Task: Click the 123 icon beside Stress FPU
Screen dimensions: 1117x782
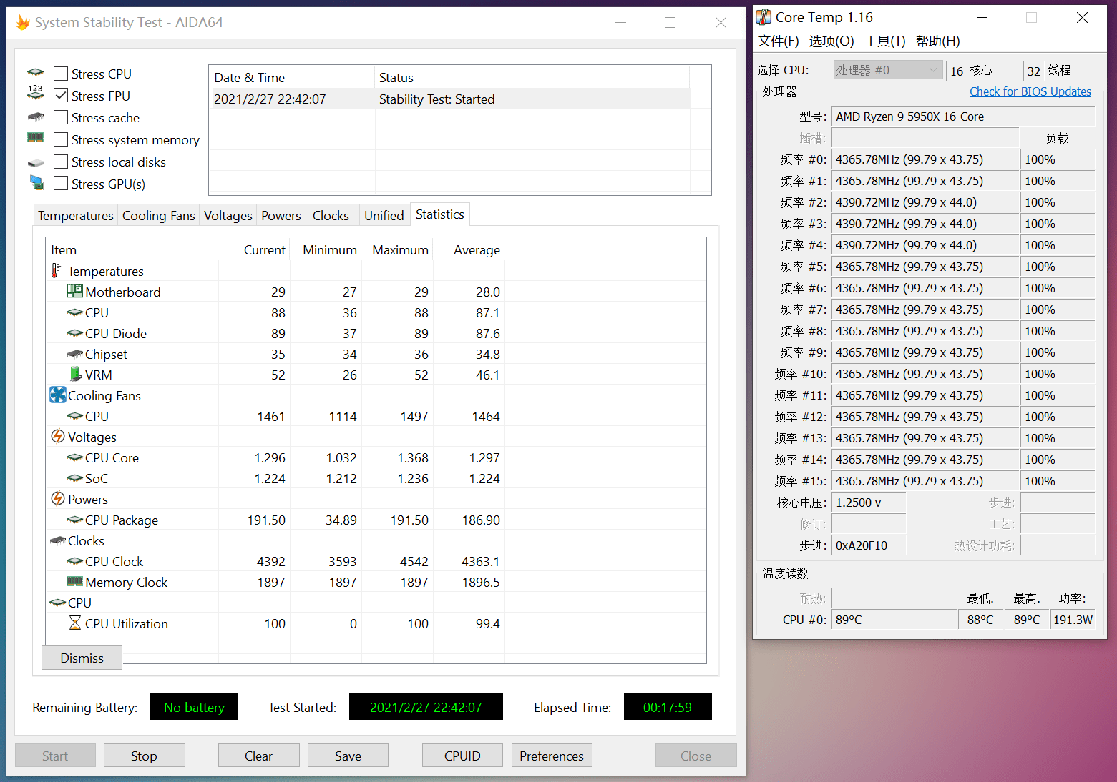Action: (36, 93)
